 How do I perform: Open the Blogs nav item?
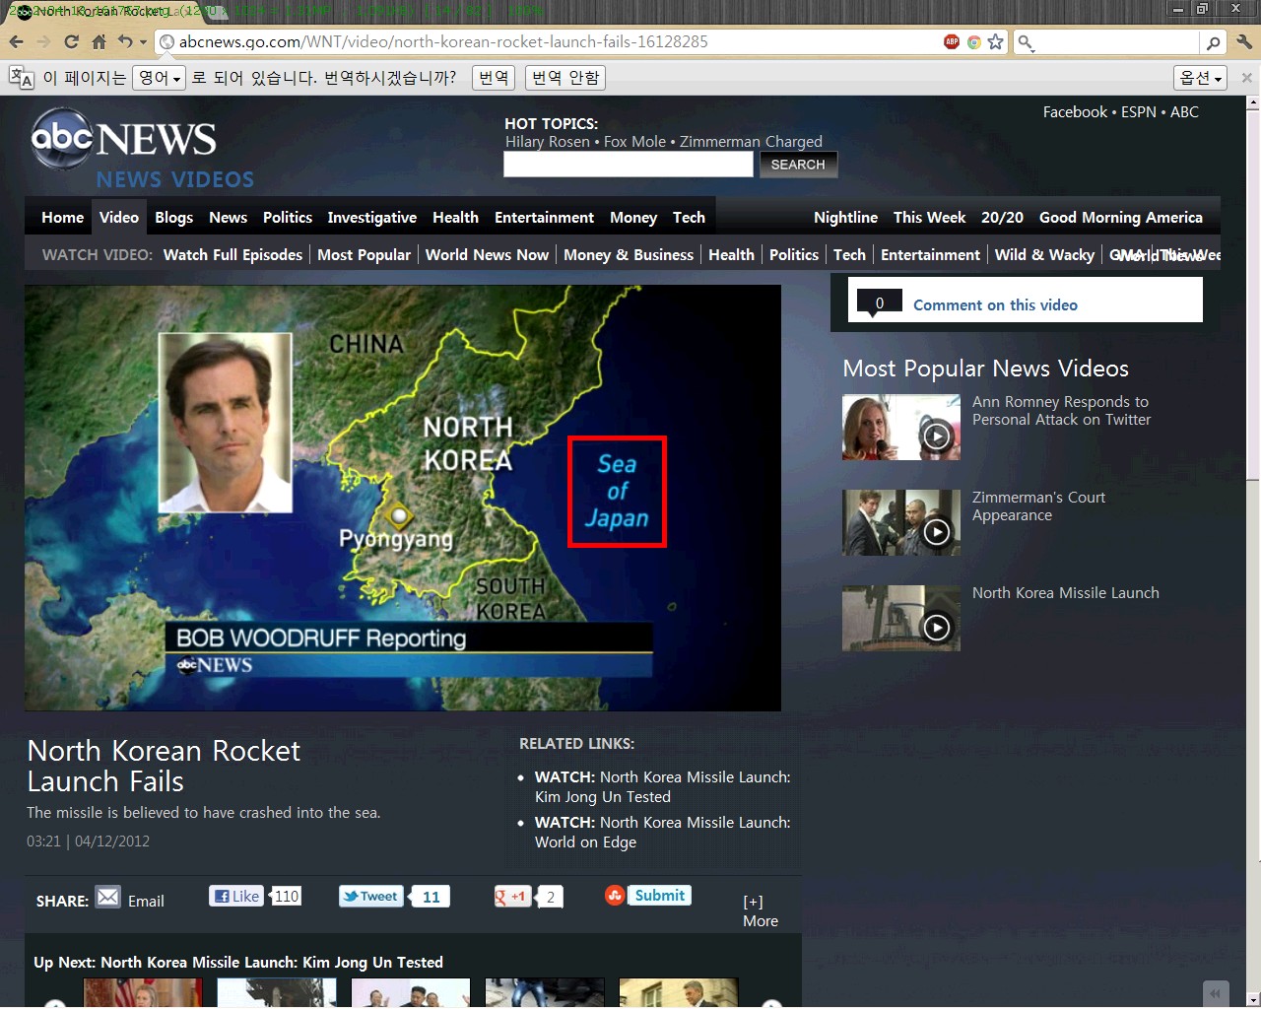173,218
